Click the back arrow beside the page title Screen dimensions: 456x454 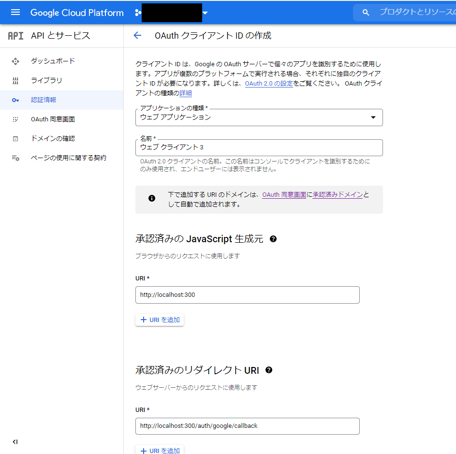tap(137, 35)
